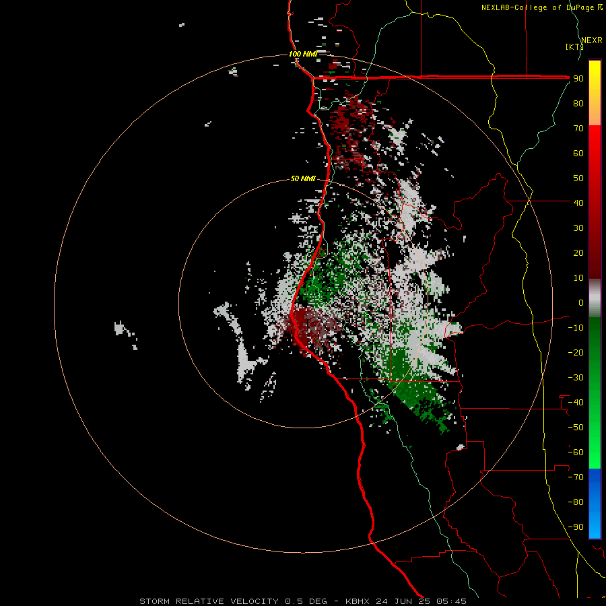Click the NEXR label above the color scale
606x606 pixels.
pyautogui.click(x=592, y=40)
